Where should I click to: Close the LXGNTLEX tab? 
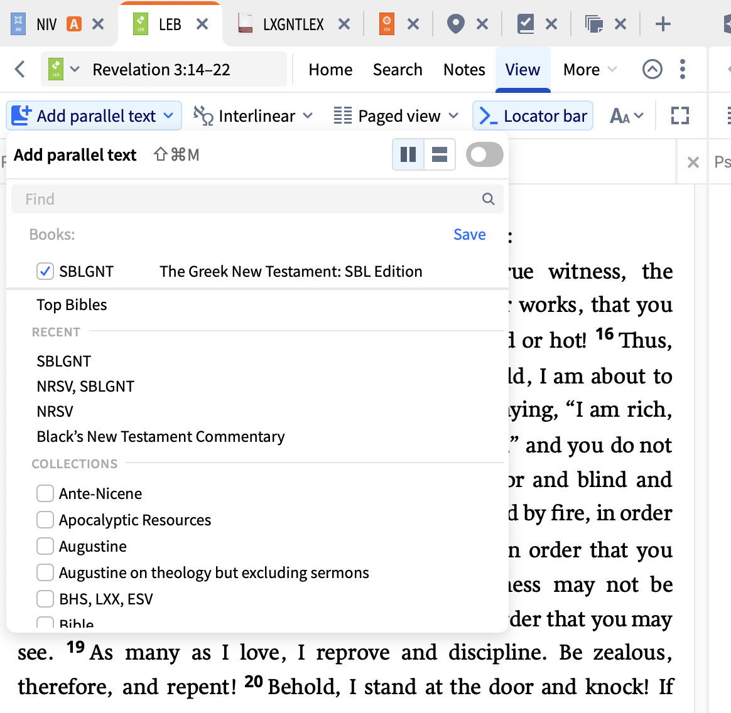[344, 24]
